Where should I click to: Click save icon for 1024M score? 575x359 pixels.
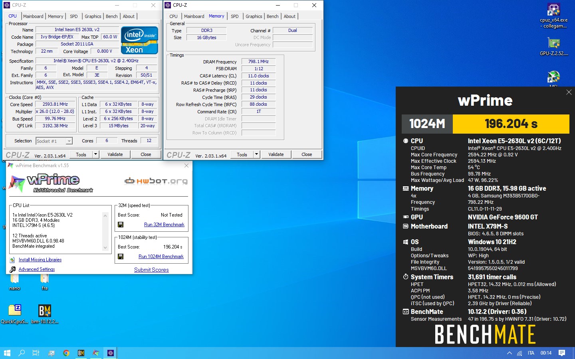click(121, 256)
